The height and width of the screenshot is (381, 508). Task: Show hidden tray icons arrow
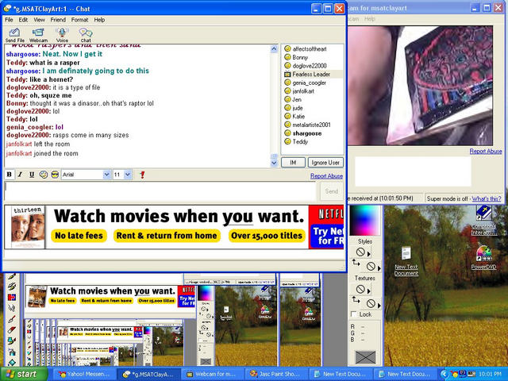pyautogui.click(x=444, y=374)
